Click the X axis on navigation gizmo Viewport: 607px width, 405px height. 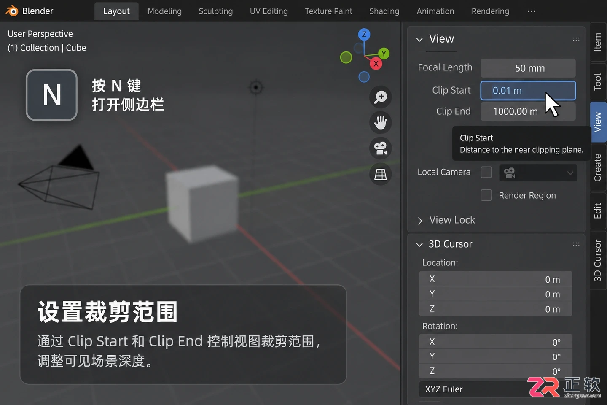tap(376, 64)
